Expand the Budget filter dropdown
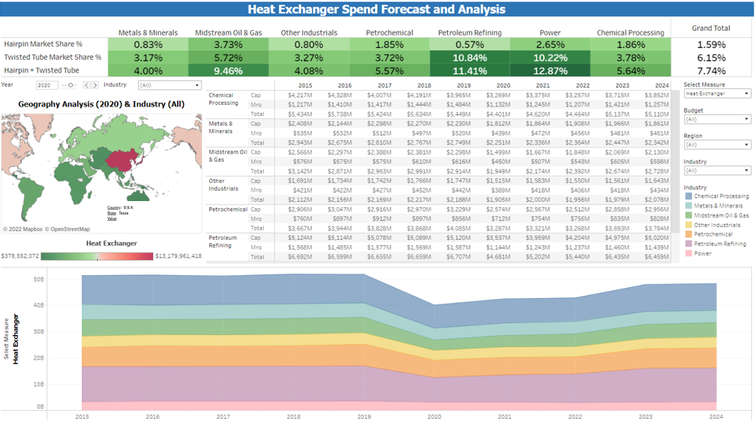The width and height of the screenshot is (755, 429). 716,120
